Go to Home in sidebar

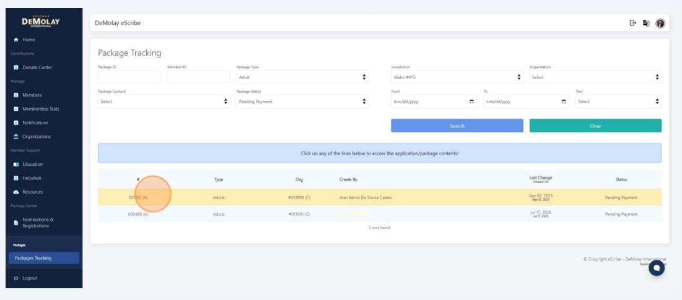tap(28, 40)
